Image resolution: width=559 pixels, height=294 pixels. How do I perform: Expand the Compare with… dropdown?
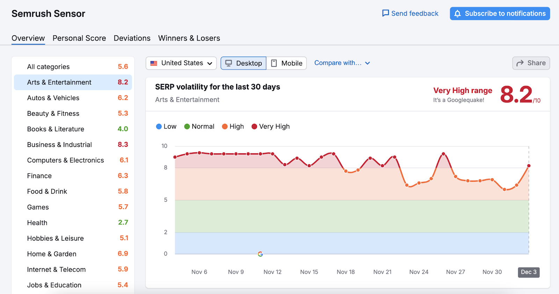(x=342, y=63)
